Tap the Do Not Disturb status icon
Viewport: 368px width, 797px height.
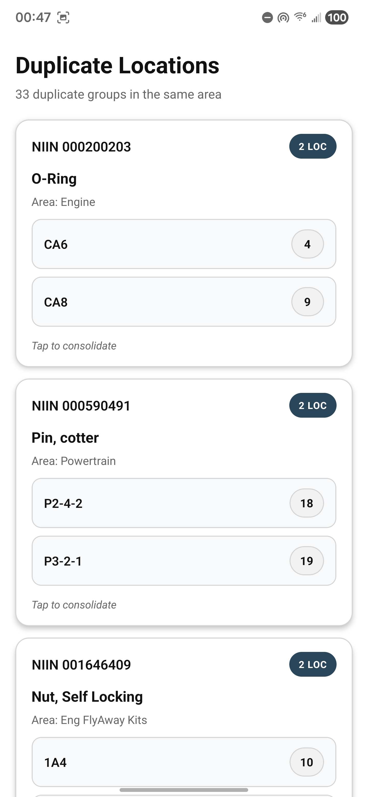(x=267, y=18)
